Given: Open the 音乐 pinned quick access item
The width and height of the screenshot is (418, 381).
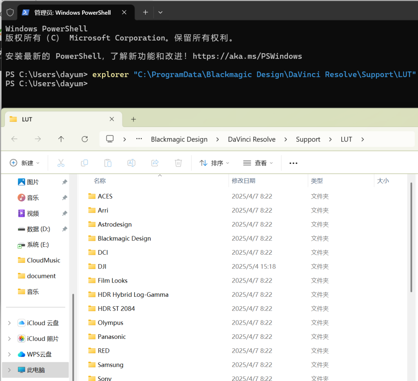Looking at the screenshot, I should (33, 198).
